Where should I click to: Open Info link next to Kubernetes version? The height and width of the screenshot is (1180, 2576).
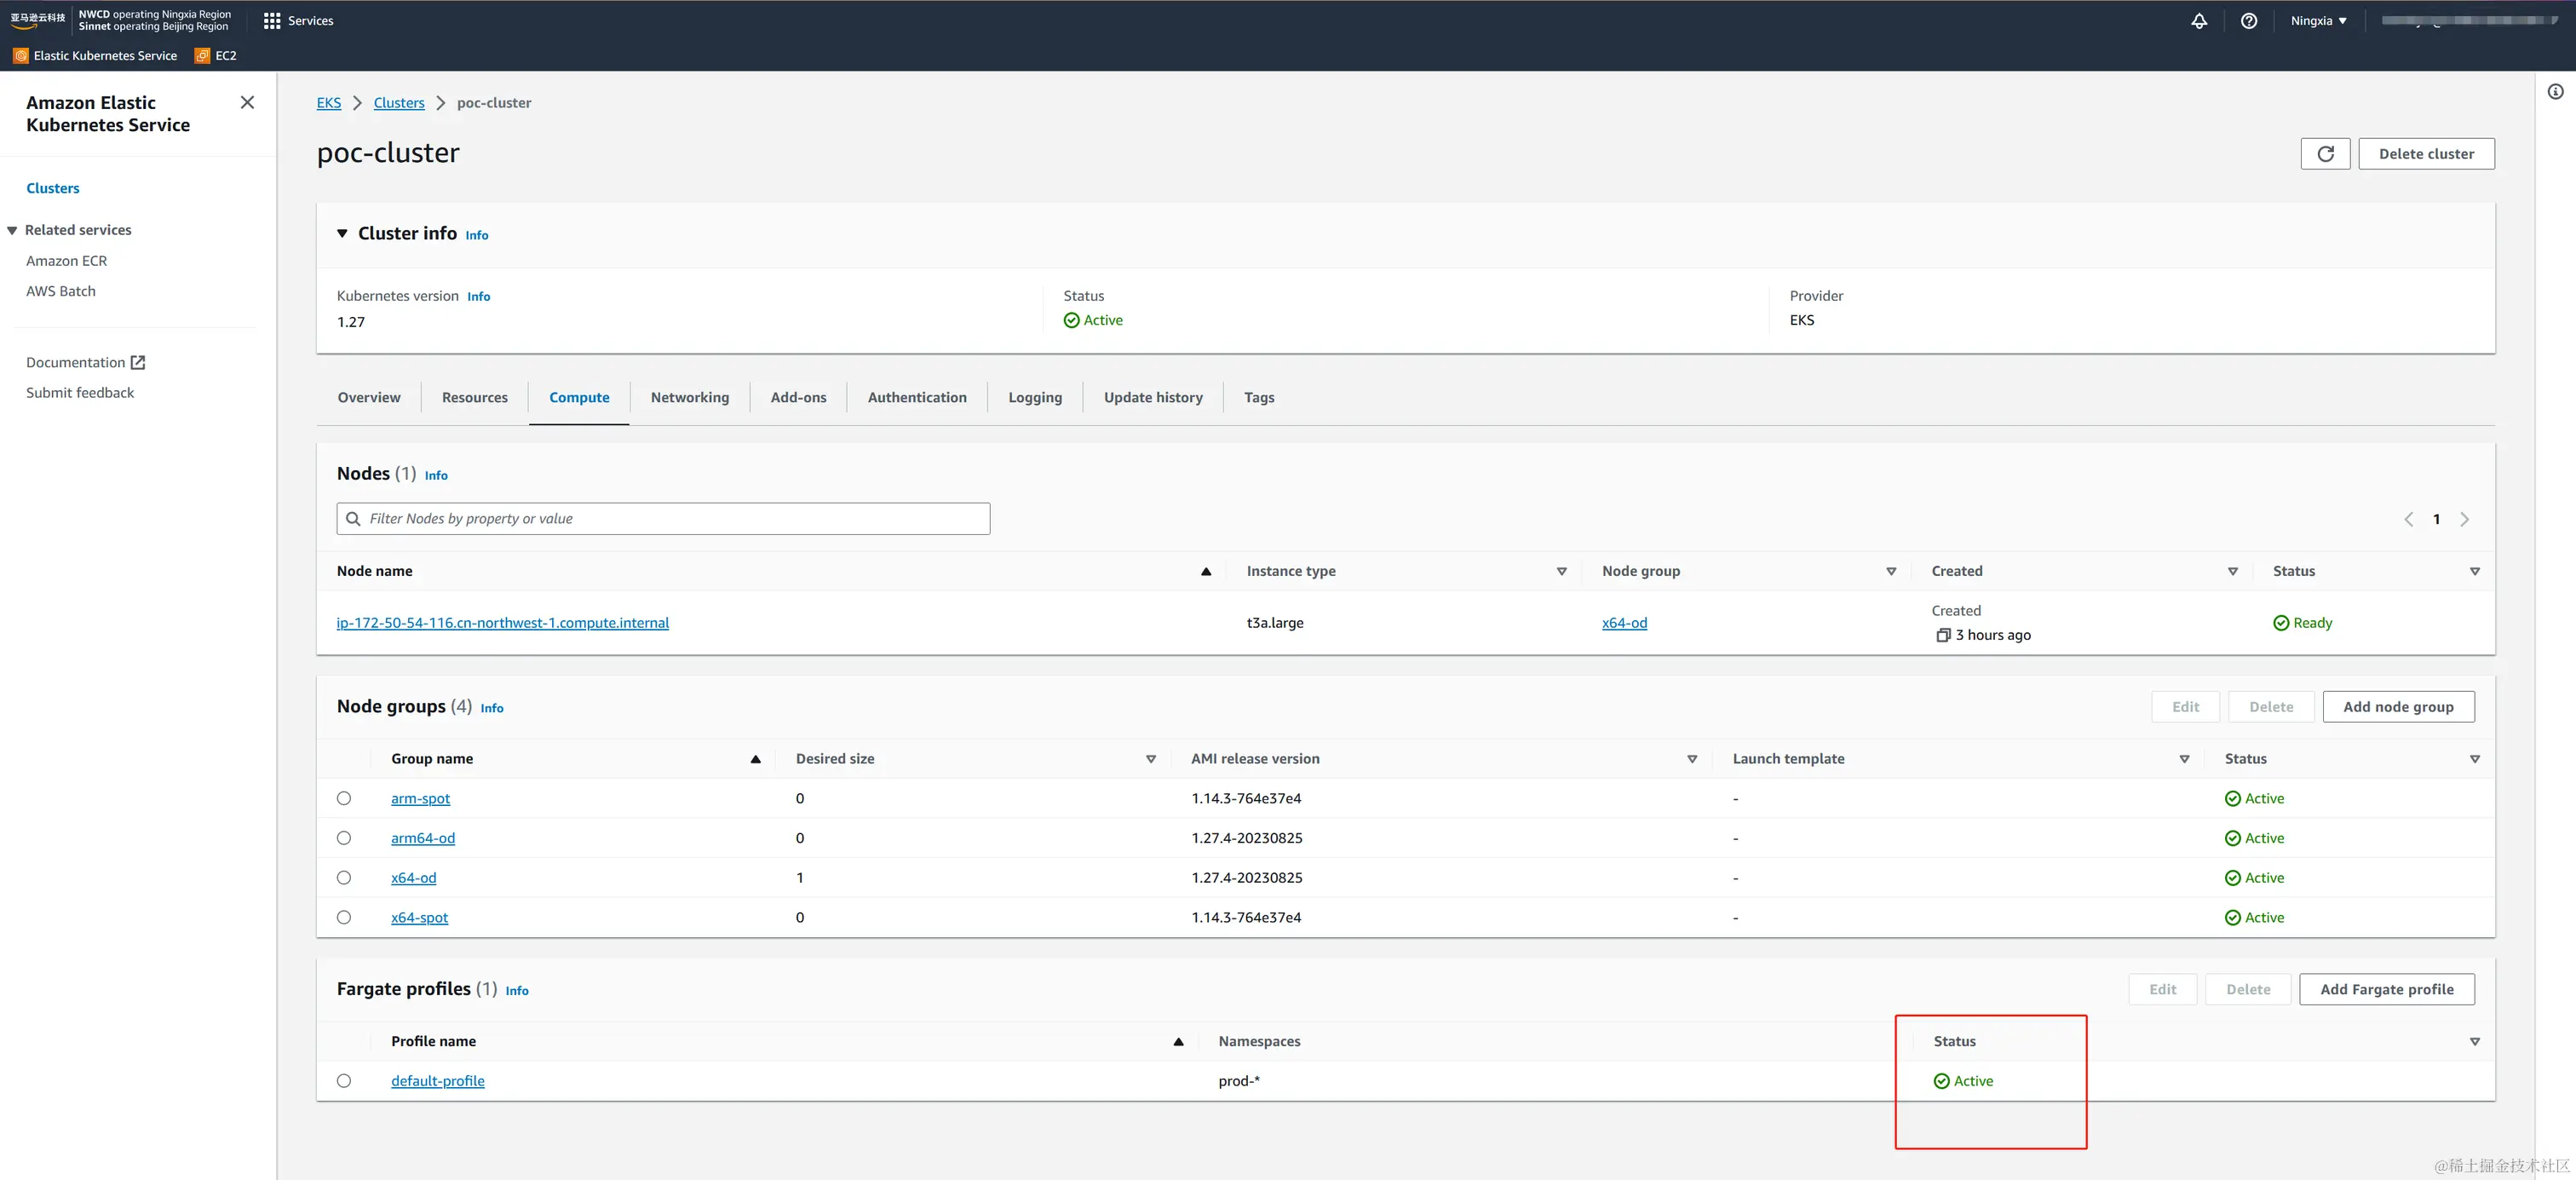(478, 297)
